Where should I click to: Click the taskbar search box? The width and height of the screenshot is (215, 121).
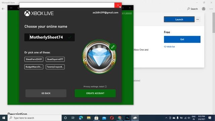pos(35,118)
